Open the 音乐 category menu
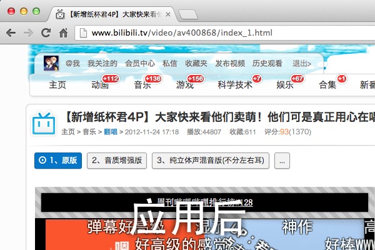This screenshot has width=375, height=250. [x=142, y=85]
